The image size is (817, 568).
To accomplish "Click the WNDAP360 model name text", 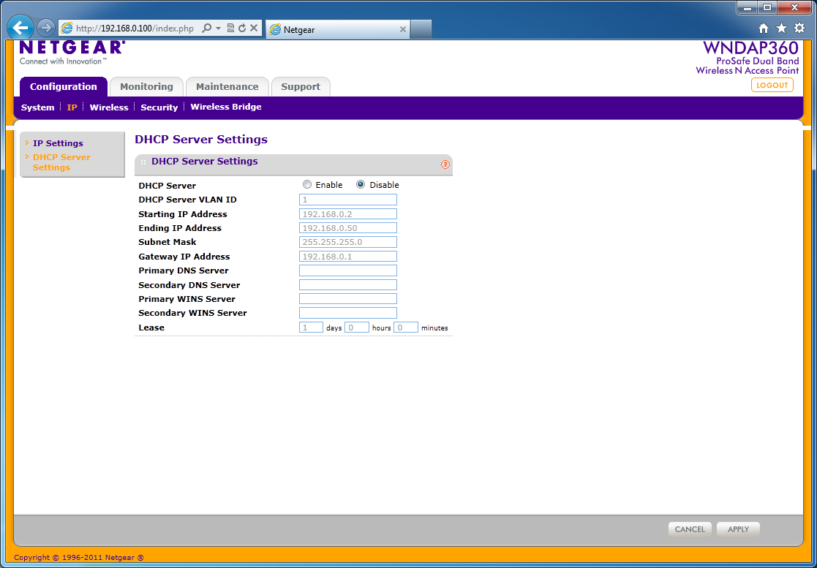I will pyautogui.click(x=751, y=48).
